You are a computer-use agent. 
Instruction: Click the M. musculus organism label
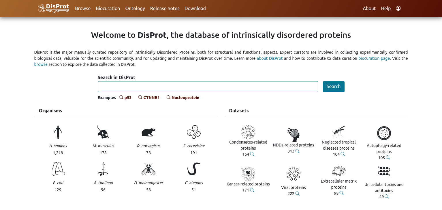point(103,146)
